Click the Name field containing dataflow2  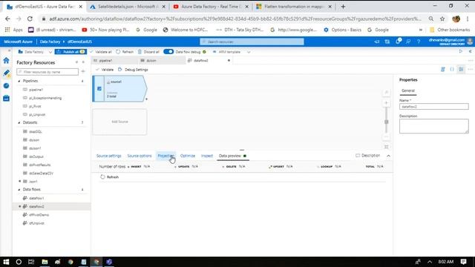[433, 107]
